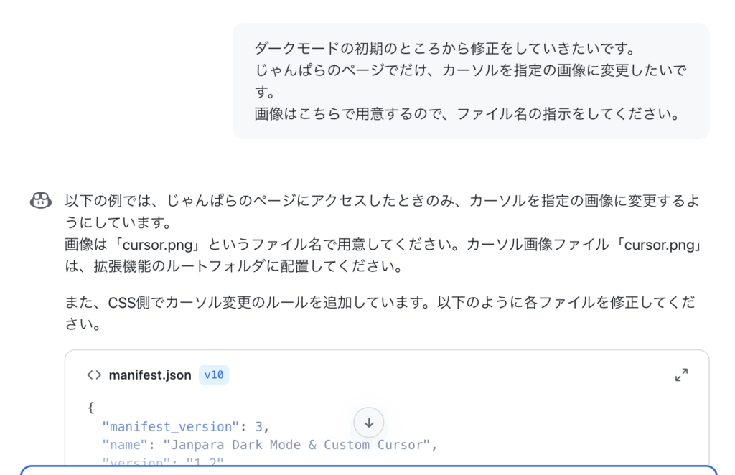
Task: Click the "name" key in the code
Action: click(125, 445)
